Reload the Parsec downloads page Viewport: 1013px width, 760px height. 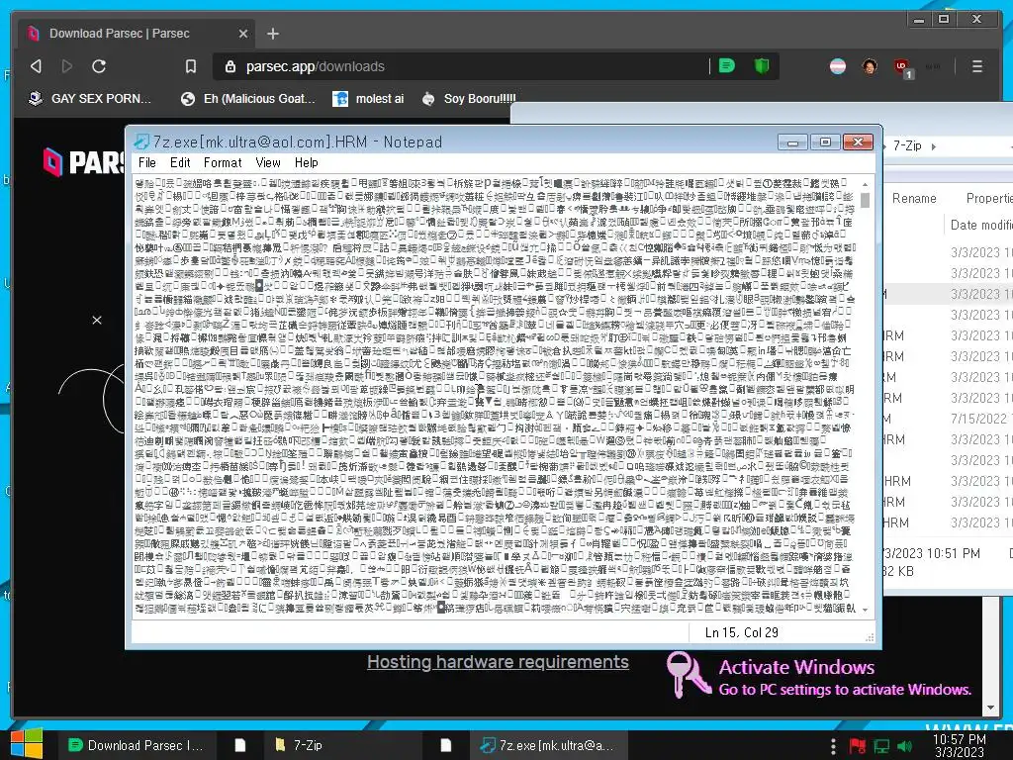click(99, 66)
